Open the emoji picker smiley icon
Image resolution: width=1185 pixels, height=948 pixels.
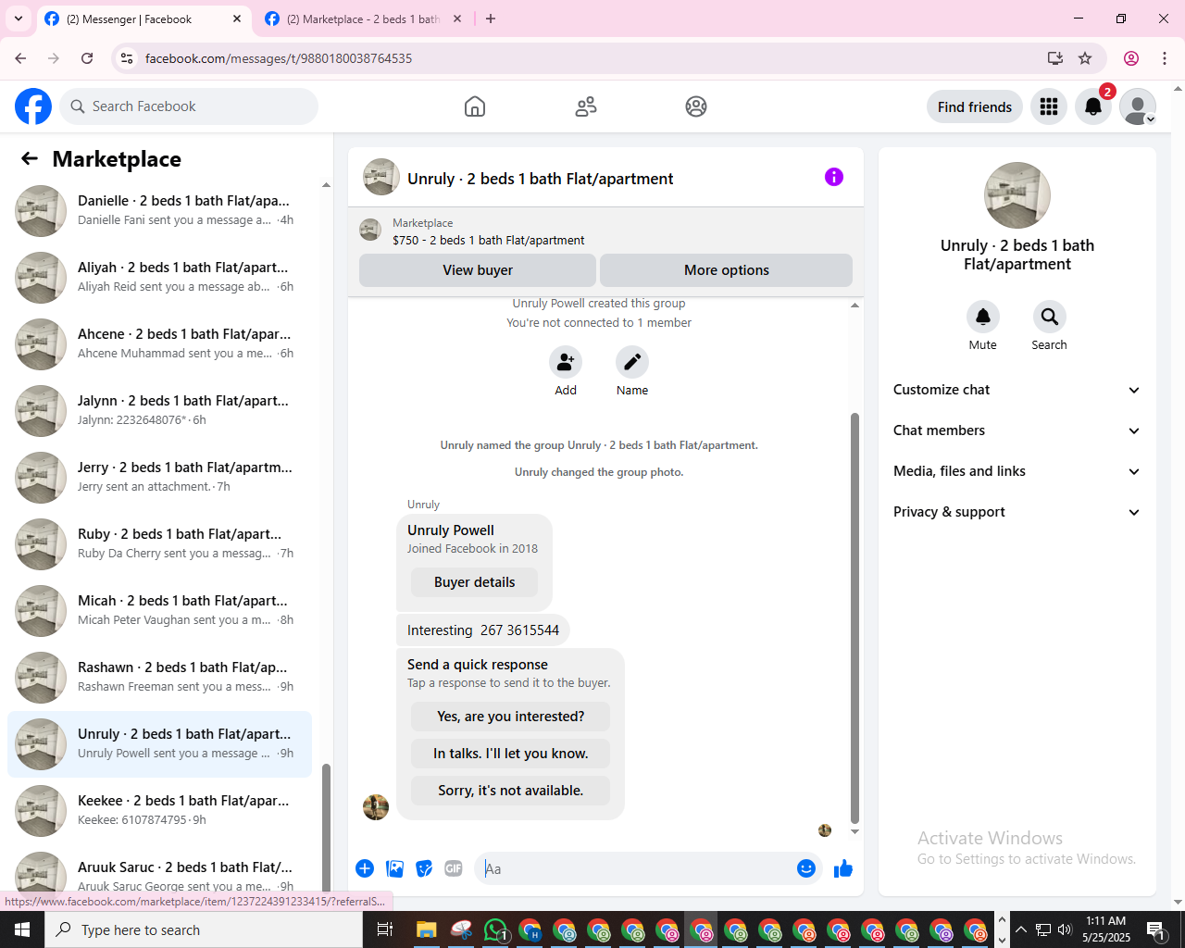(x=806, y=868)
